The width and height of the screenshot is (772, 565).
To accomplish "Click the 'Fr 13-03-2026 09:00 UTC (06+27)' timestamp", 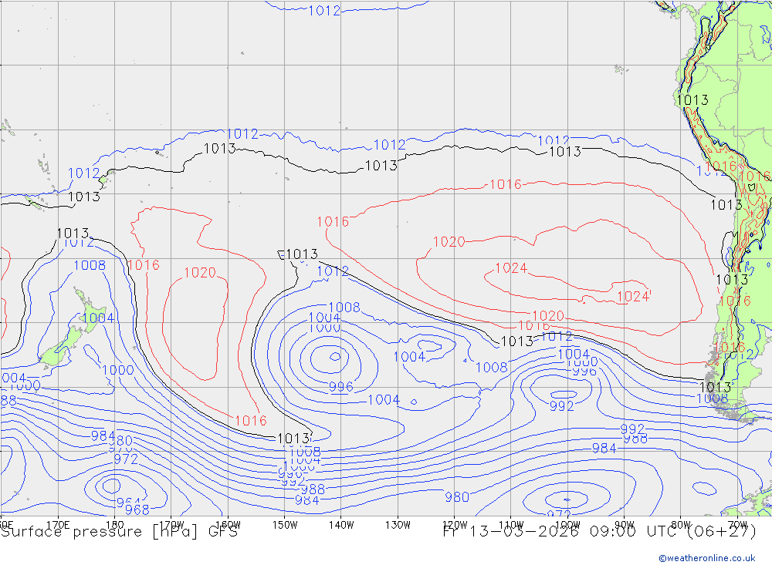I will click(600, 532).
